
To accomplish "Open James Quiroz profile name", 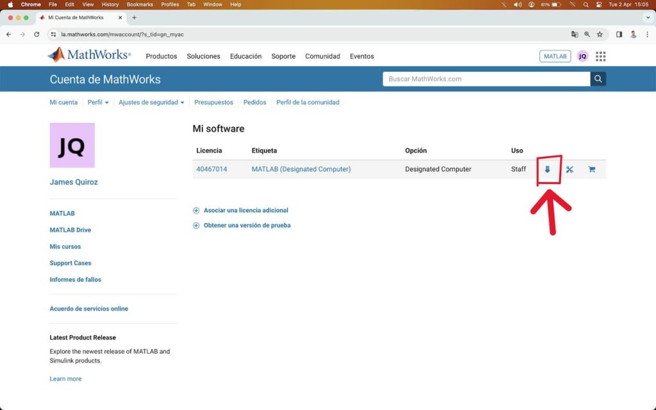I will [x=74, y=182].
